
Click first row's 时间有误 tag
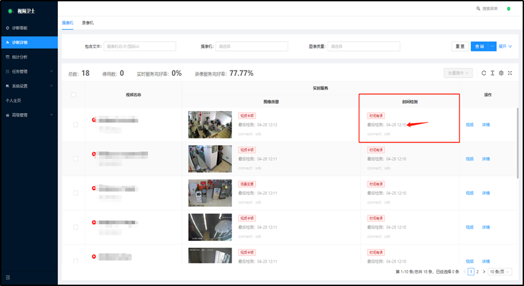click(x=376, y=116)
